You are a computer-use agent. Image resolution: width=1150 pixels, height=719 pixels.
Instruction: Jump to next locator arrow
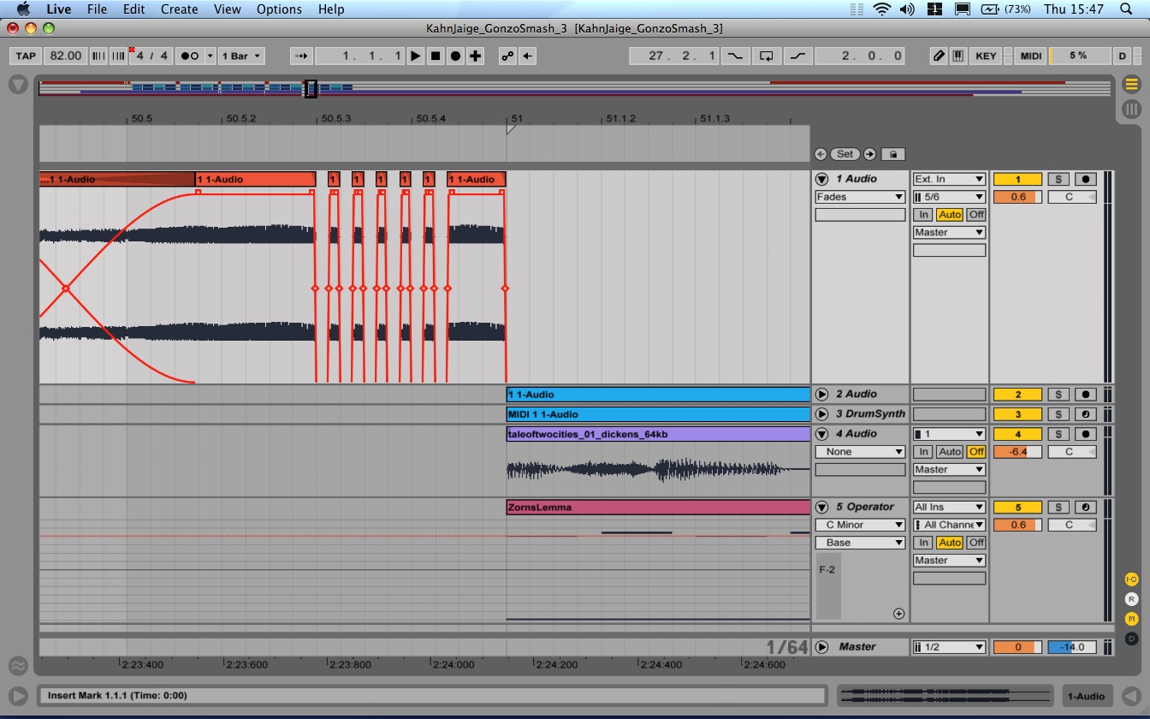tap(869, 154)
